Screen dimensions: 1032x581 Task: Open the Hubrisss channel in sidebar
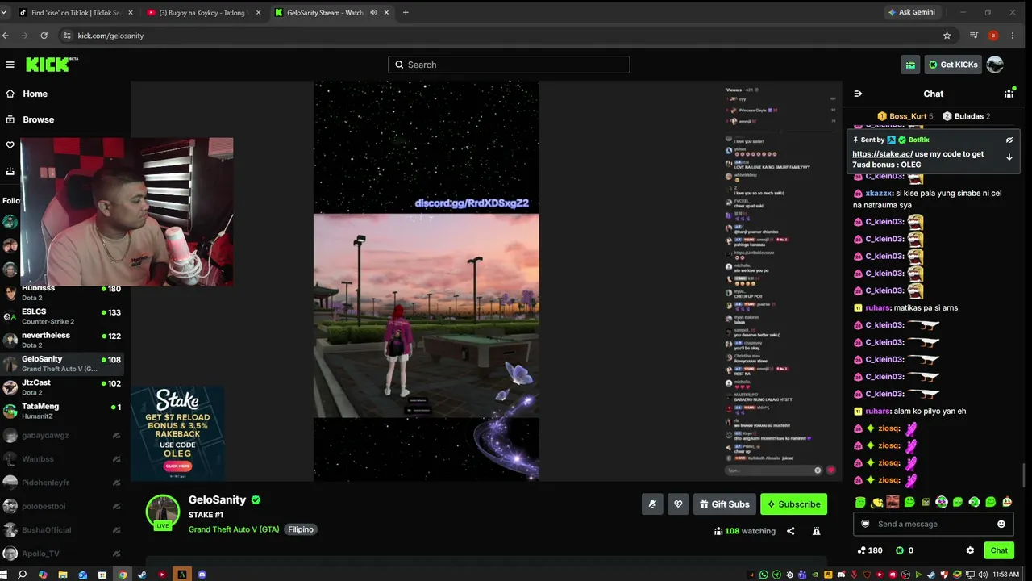[62, 293]
